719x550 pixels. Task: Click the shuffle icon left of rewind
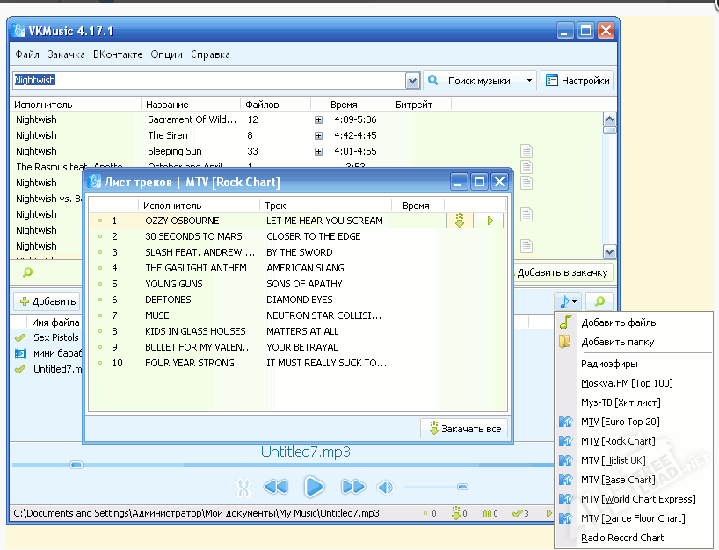tap(244, 487)
